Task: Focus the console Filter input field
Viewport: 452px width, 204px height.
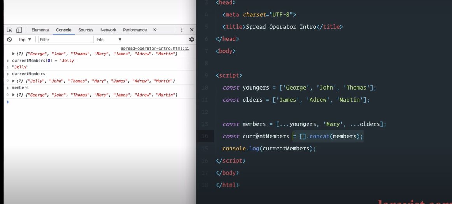Action: 66,40
